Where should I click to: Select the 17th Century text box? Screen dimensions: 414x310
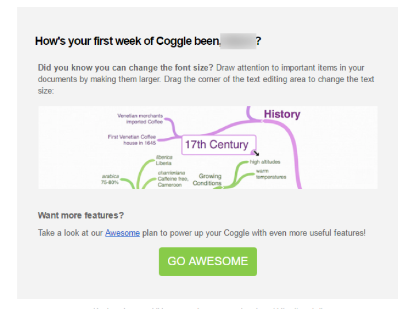click(216, 145)
